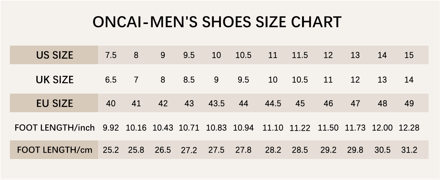Select US size 15 cell
The height and width of the screenshot is (180, 440).
click(409, 55)
